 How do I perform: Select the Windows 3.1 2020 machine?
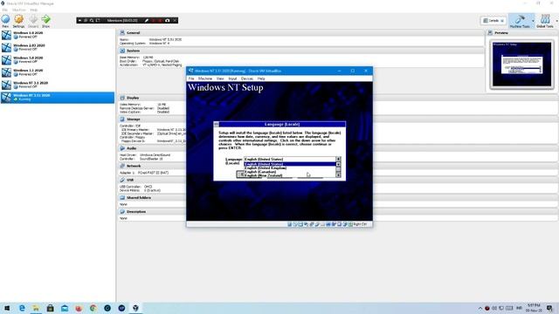(58, 72)
